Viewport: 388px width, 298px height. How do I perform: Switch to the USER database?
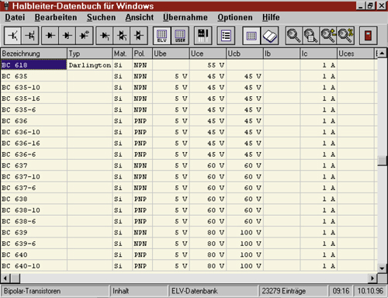180,36
